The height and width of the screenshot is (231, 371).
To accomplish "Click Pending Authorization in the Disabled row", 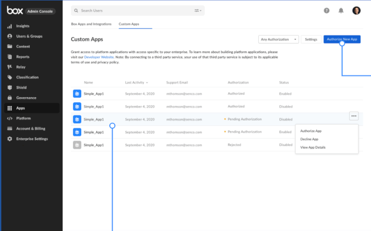I will (x=244, y=119).
